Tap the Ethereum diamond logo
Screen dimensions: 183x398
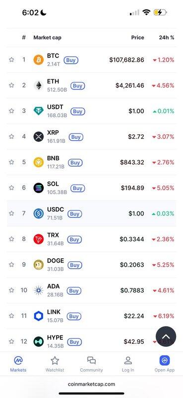click(39, 86)
